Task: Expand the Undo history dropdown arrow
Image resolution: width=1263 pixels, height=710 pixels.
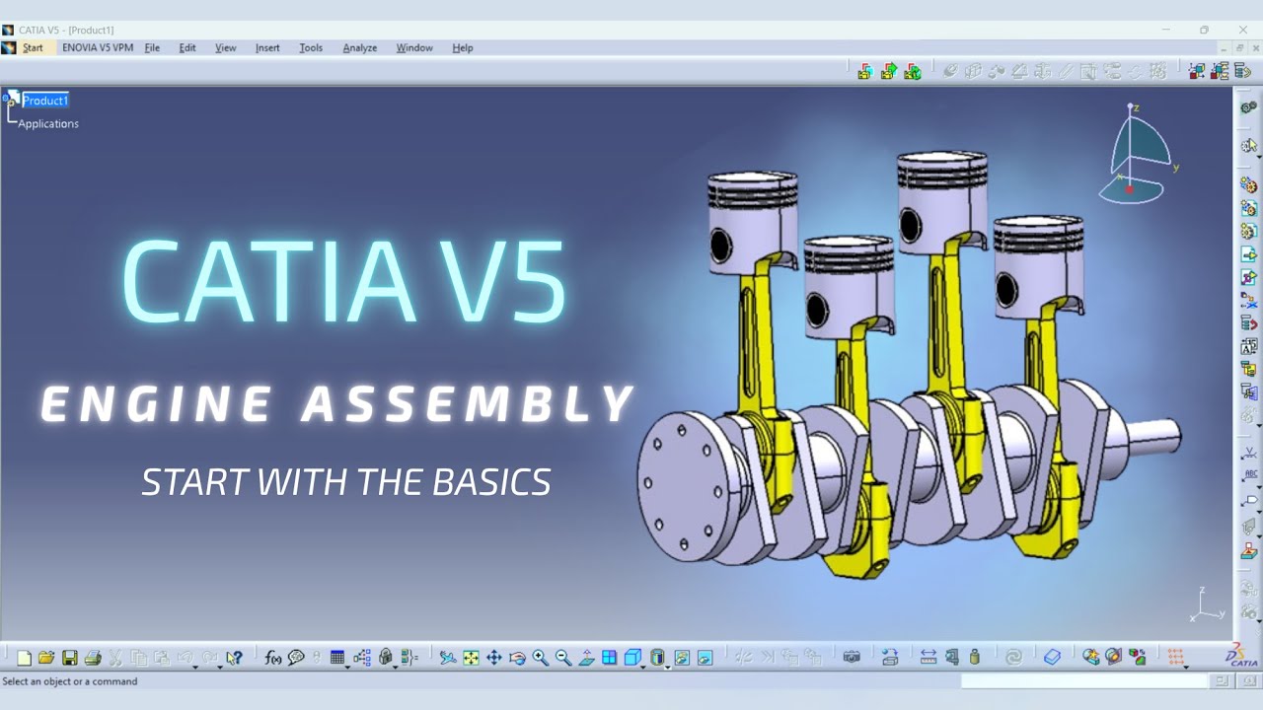Action: pyautogui.click(x=195, y=668)
